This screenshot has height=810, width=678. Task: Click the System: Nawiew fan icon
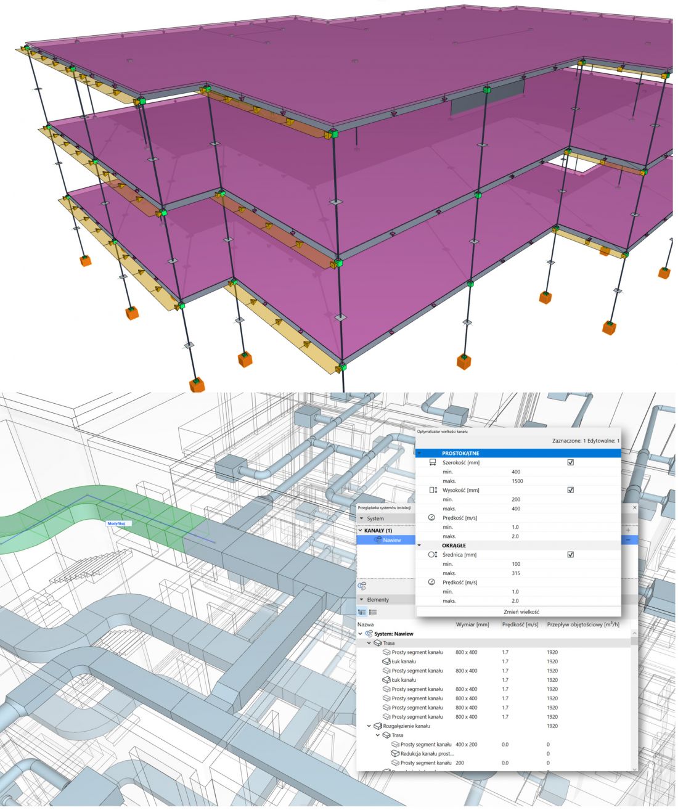369,635
